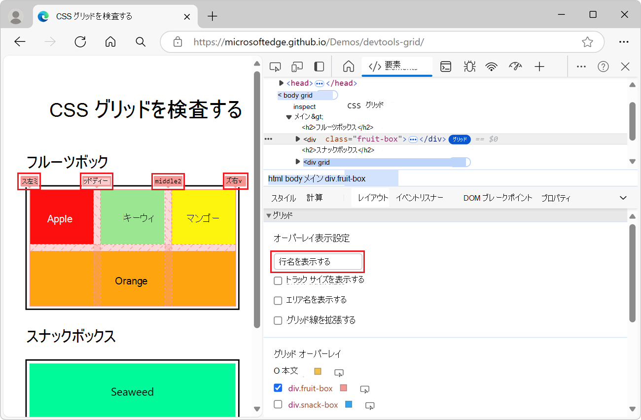Click the browser reload page button

pyautogui.click(x=80, y=42)
